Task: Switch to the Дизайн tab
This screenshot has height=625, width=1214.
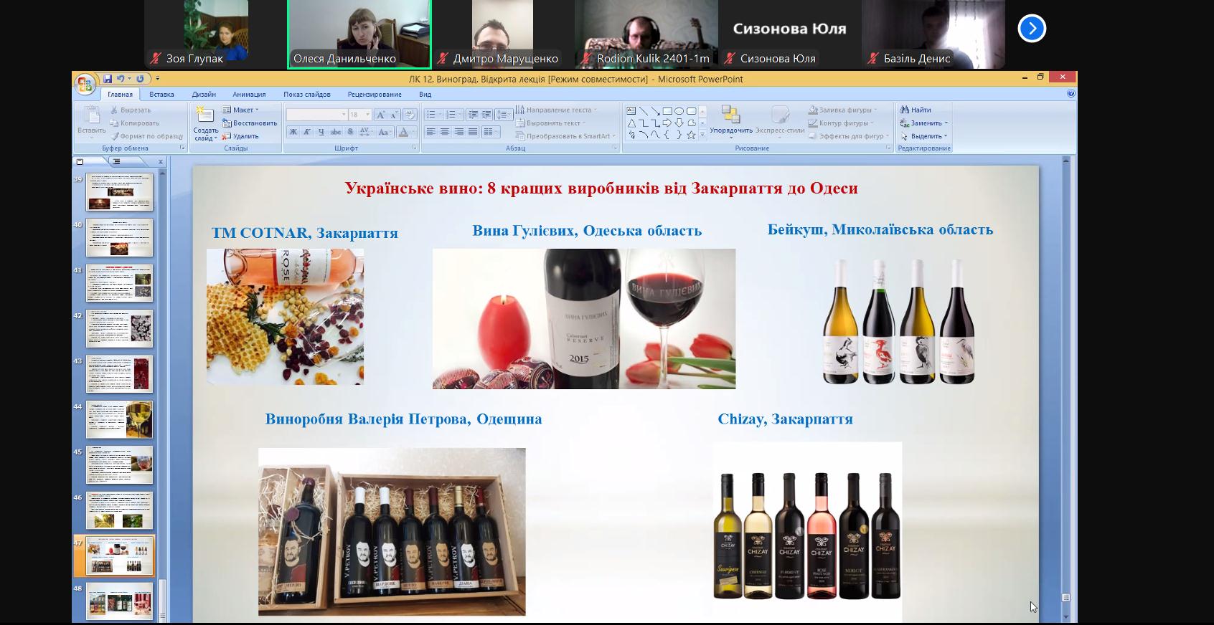Action: point(204,95)
